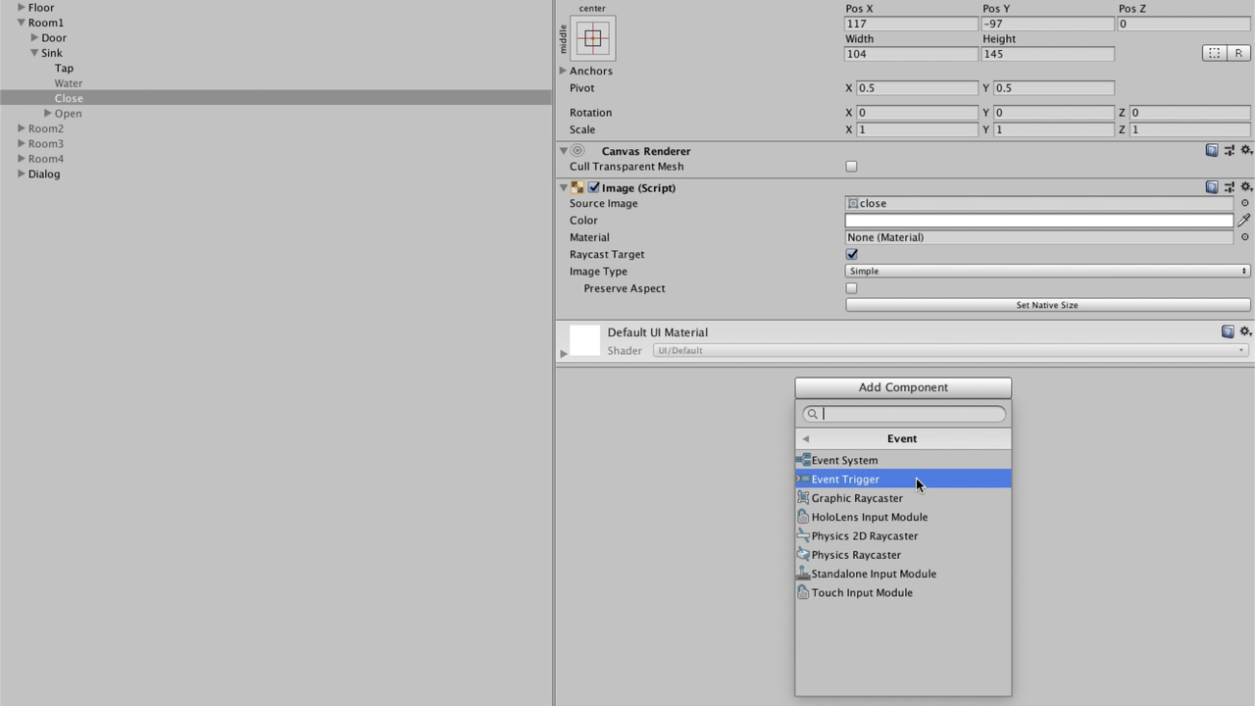
Task: Click the color eyedropper icon
Action: pyautogui.click(x=1244, y=221)
